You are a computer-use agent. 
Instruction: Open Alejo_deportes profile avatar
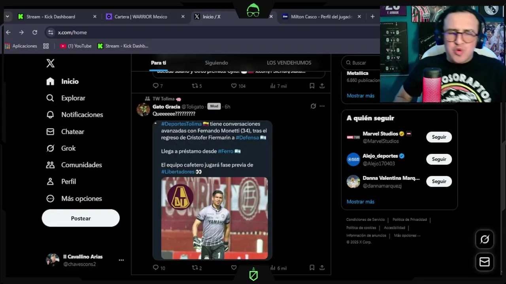(353, 159)
